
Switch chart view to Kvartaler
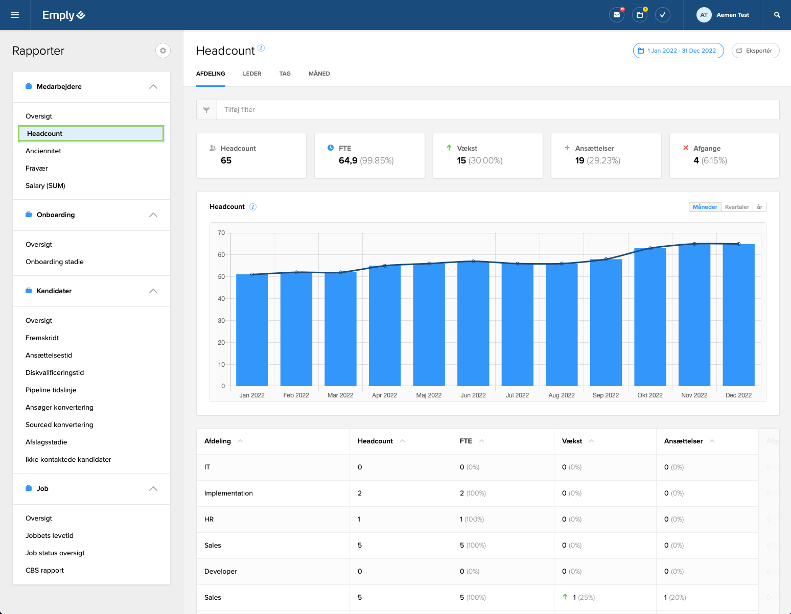click(736, 207)
